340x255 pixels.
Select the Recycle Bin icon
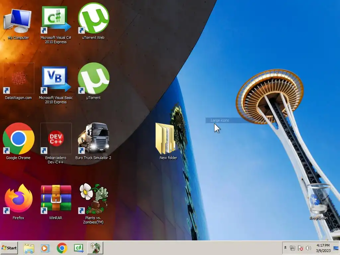click(x=318, y=202)
